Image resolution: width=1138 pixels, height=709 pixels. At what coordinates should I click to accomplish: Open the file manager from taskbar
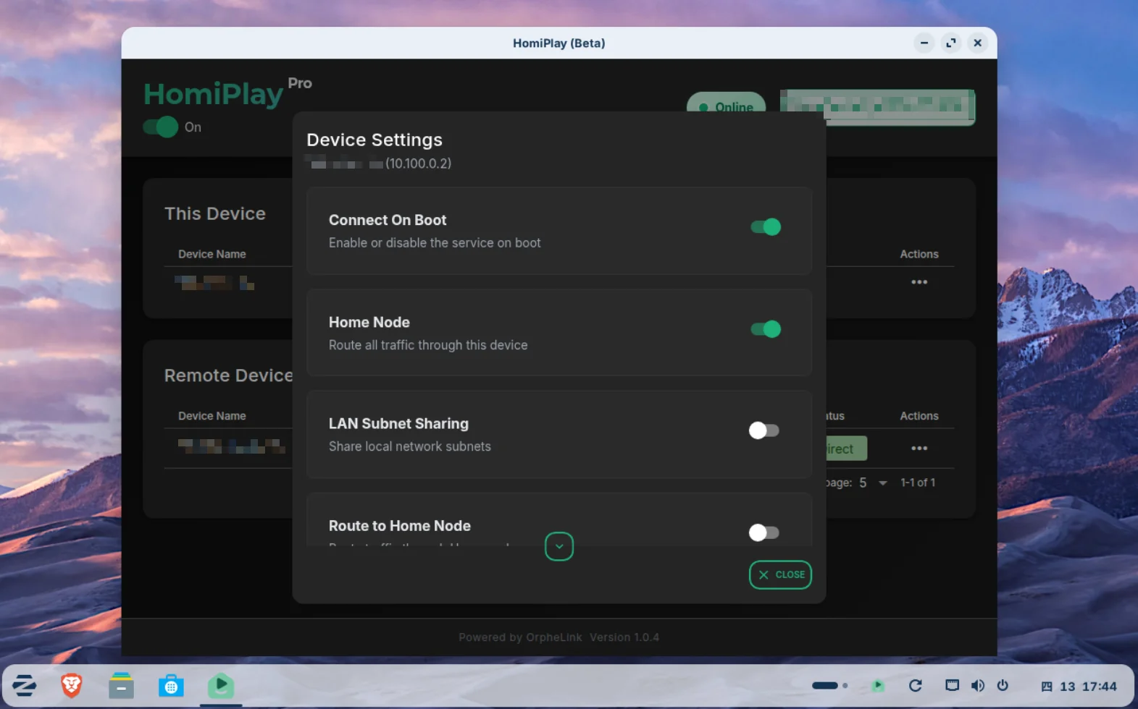(121, 685)
